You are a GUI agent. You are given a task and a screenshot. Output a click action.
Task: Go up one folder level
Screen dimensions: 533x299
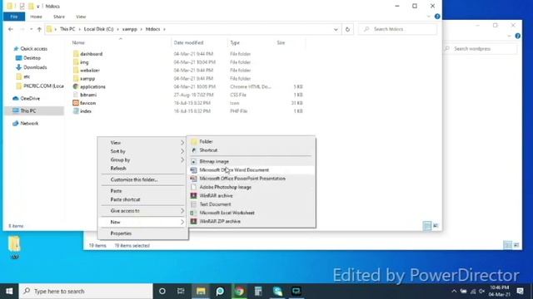pyautogui.click(x=39, y=29)
